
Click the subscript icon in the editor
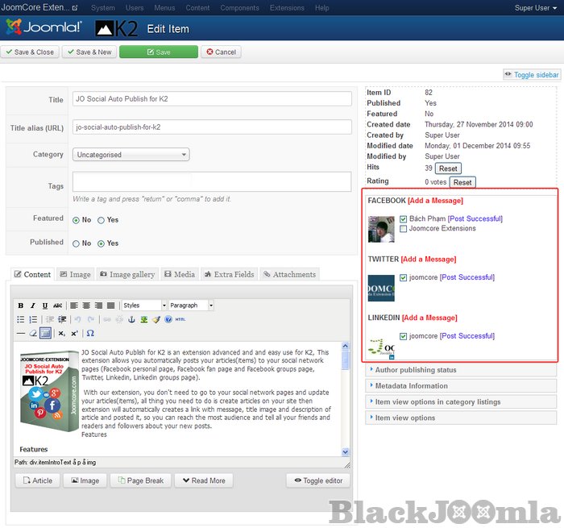click(62, 333)
